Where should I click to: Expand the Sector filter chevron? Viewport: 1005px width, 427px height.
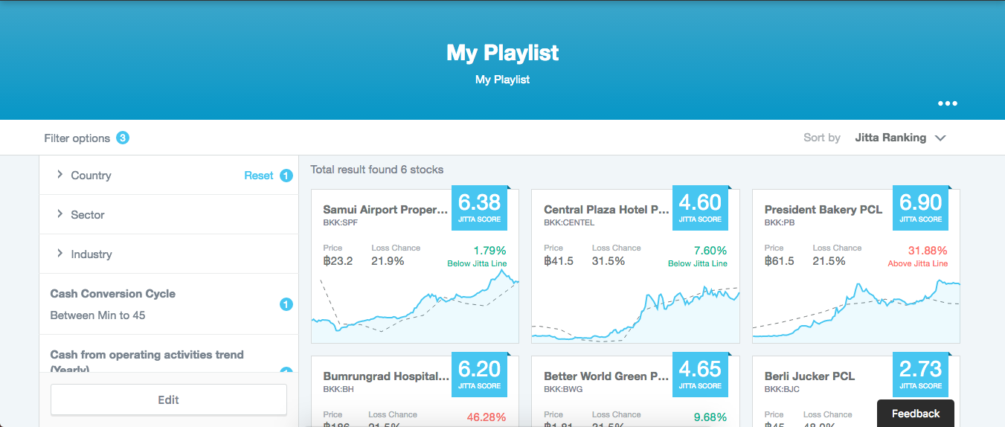[x=60, y=213]
